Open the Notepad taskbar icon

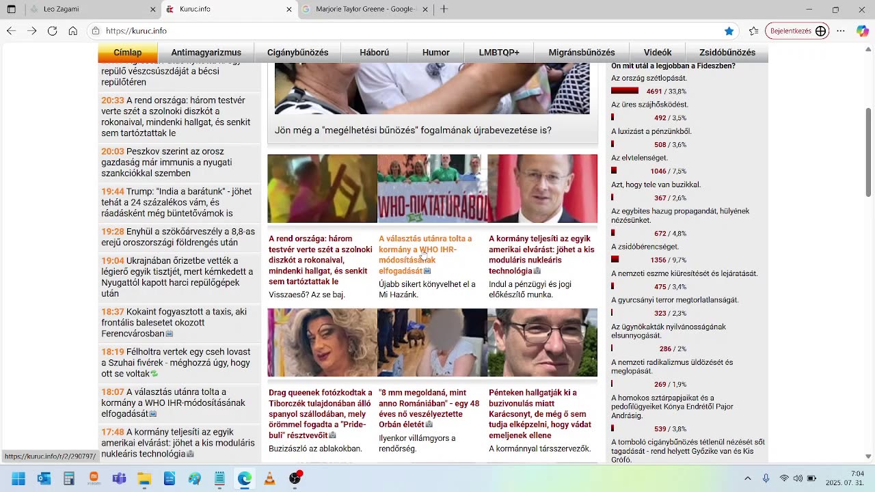(219, 478)
